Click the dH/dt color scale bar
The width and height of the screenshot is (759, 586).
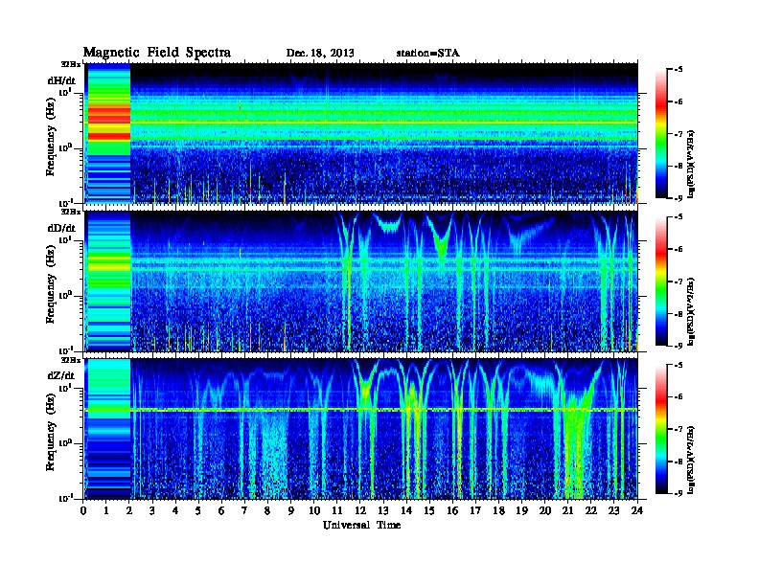pyautogui.click(x=660, y=133)
